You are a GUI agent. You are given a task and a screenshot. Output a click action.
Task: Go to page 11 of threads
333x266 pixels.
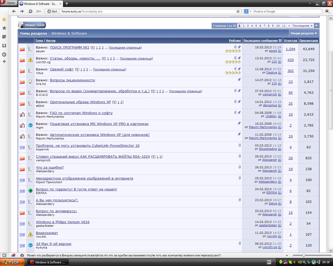tap(284, 26)
